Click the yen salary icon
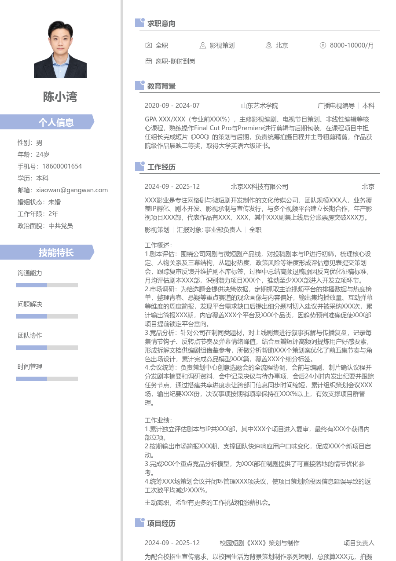Viewport: 396px width, 561px height. (x=323, y=45)
